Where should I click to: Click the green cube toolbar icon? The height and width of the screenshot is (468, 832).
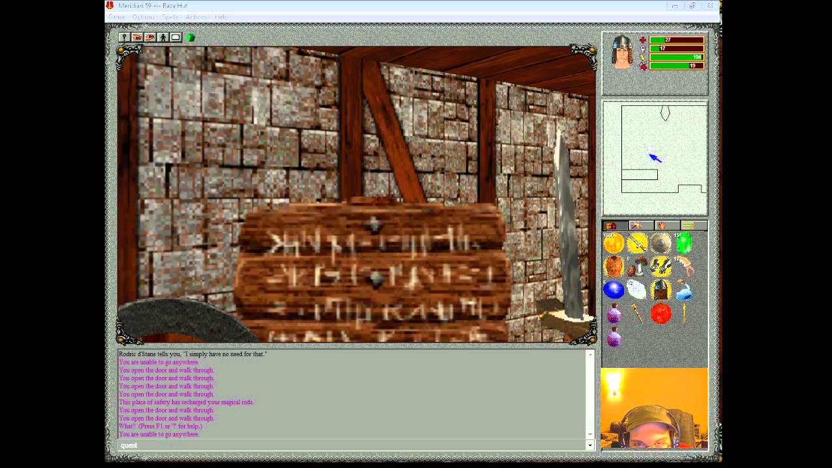coord(190,38)
